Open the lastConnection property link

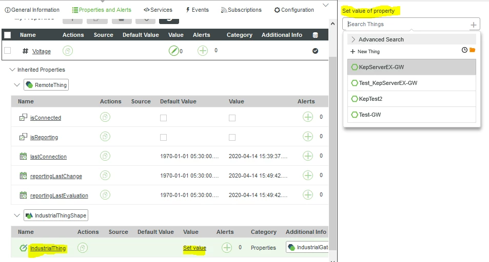(48, 157)
